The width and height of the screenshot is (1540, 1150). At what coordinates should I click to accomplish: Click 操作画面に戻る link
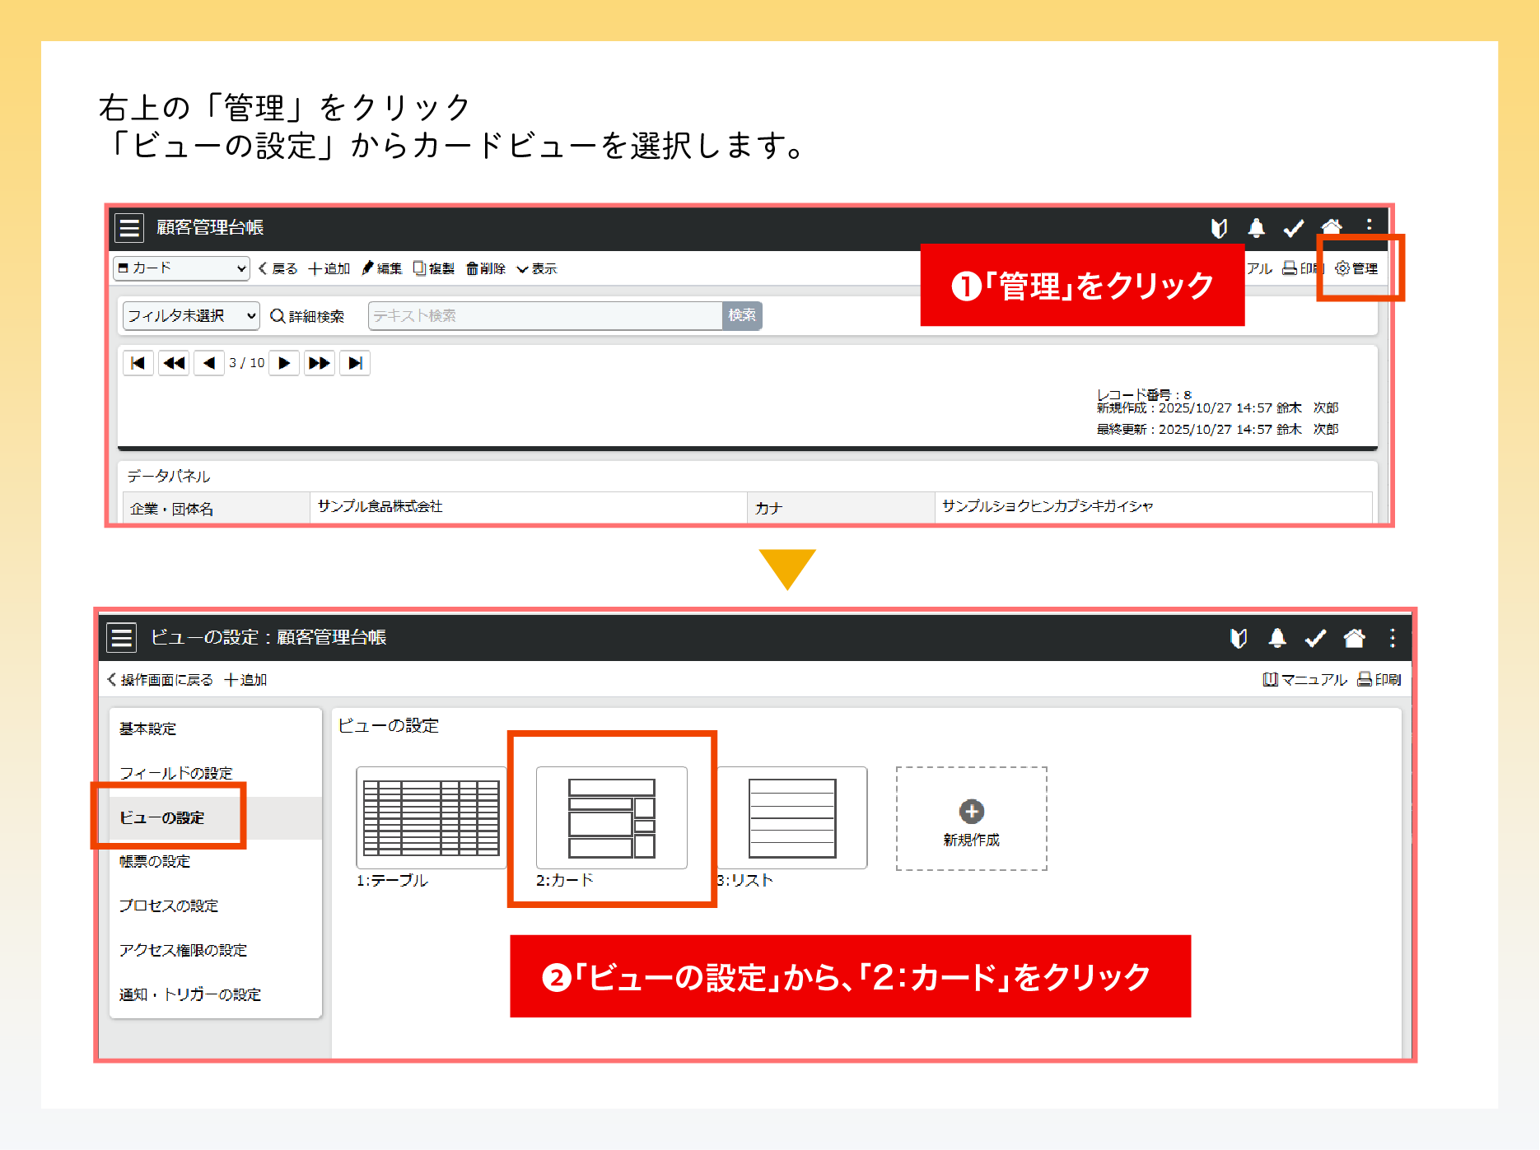(161, 680)
